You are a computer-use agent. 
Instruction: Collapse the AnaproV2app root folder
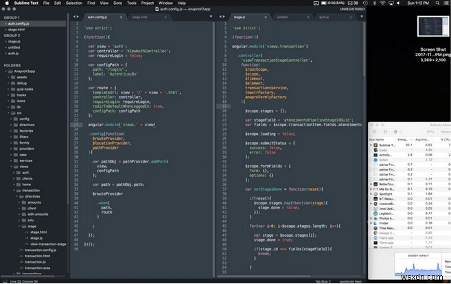coord(7,71)
